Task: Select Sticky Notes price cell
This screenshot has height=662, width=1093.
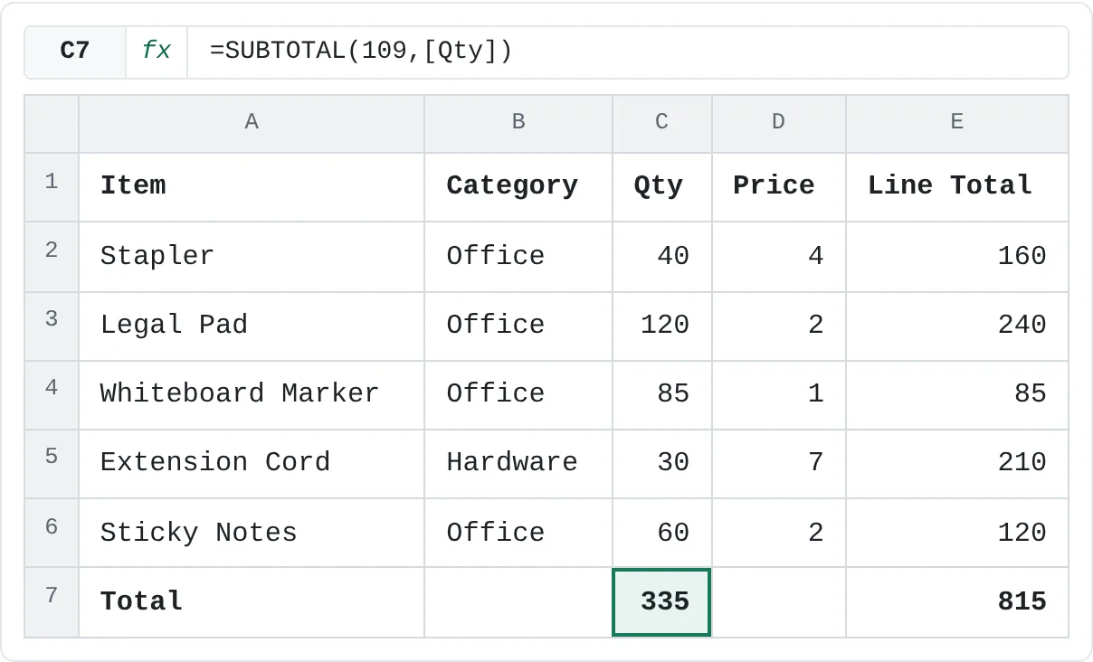Action: click(x=779, y=533)
